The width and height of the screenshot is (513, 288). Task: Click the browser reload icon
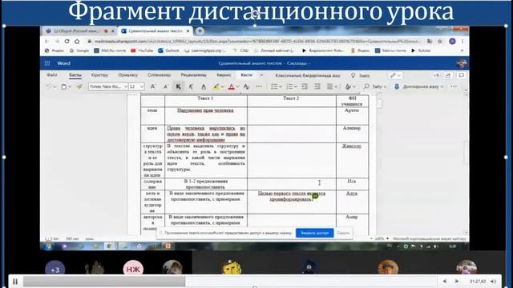click(67, 42)
